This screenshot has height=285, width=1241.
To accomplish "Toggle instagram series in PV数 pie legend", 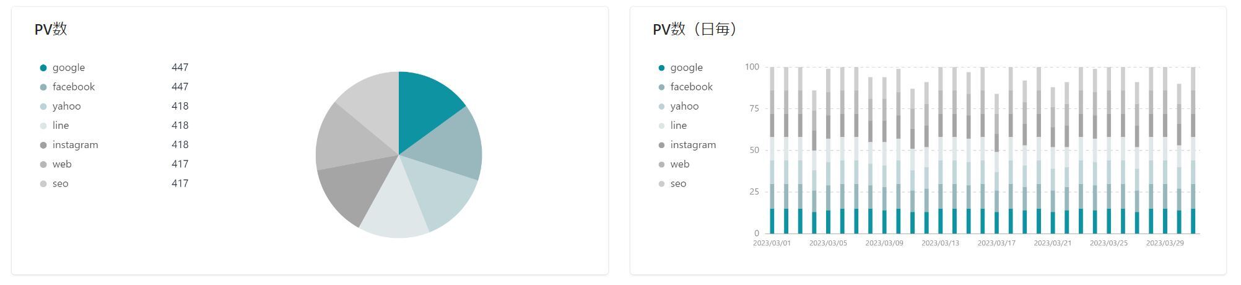I will tap(75, 145).
